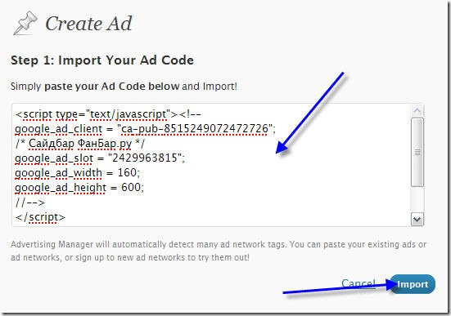Place cursor on the google_ad_client line

point(145,129)
